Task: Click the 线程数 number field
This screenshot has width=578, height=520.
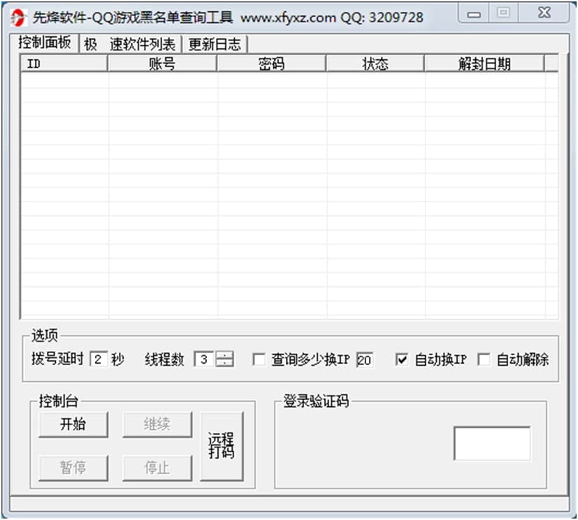Action: pos(205,359)
